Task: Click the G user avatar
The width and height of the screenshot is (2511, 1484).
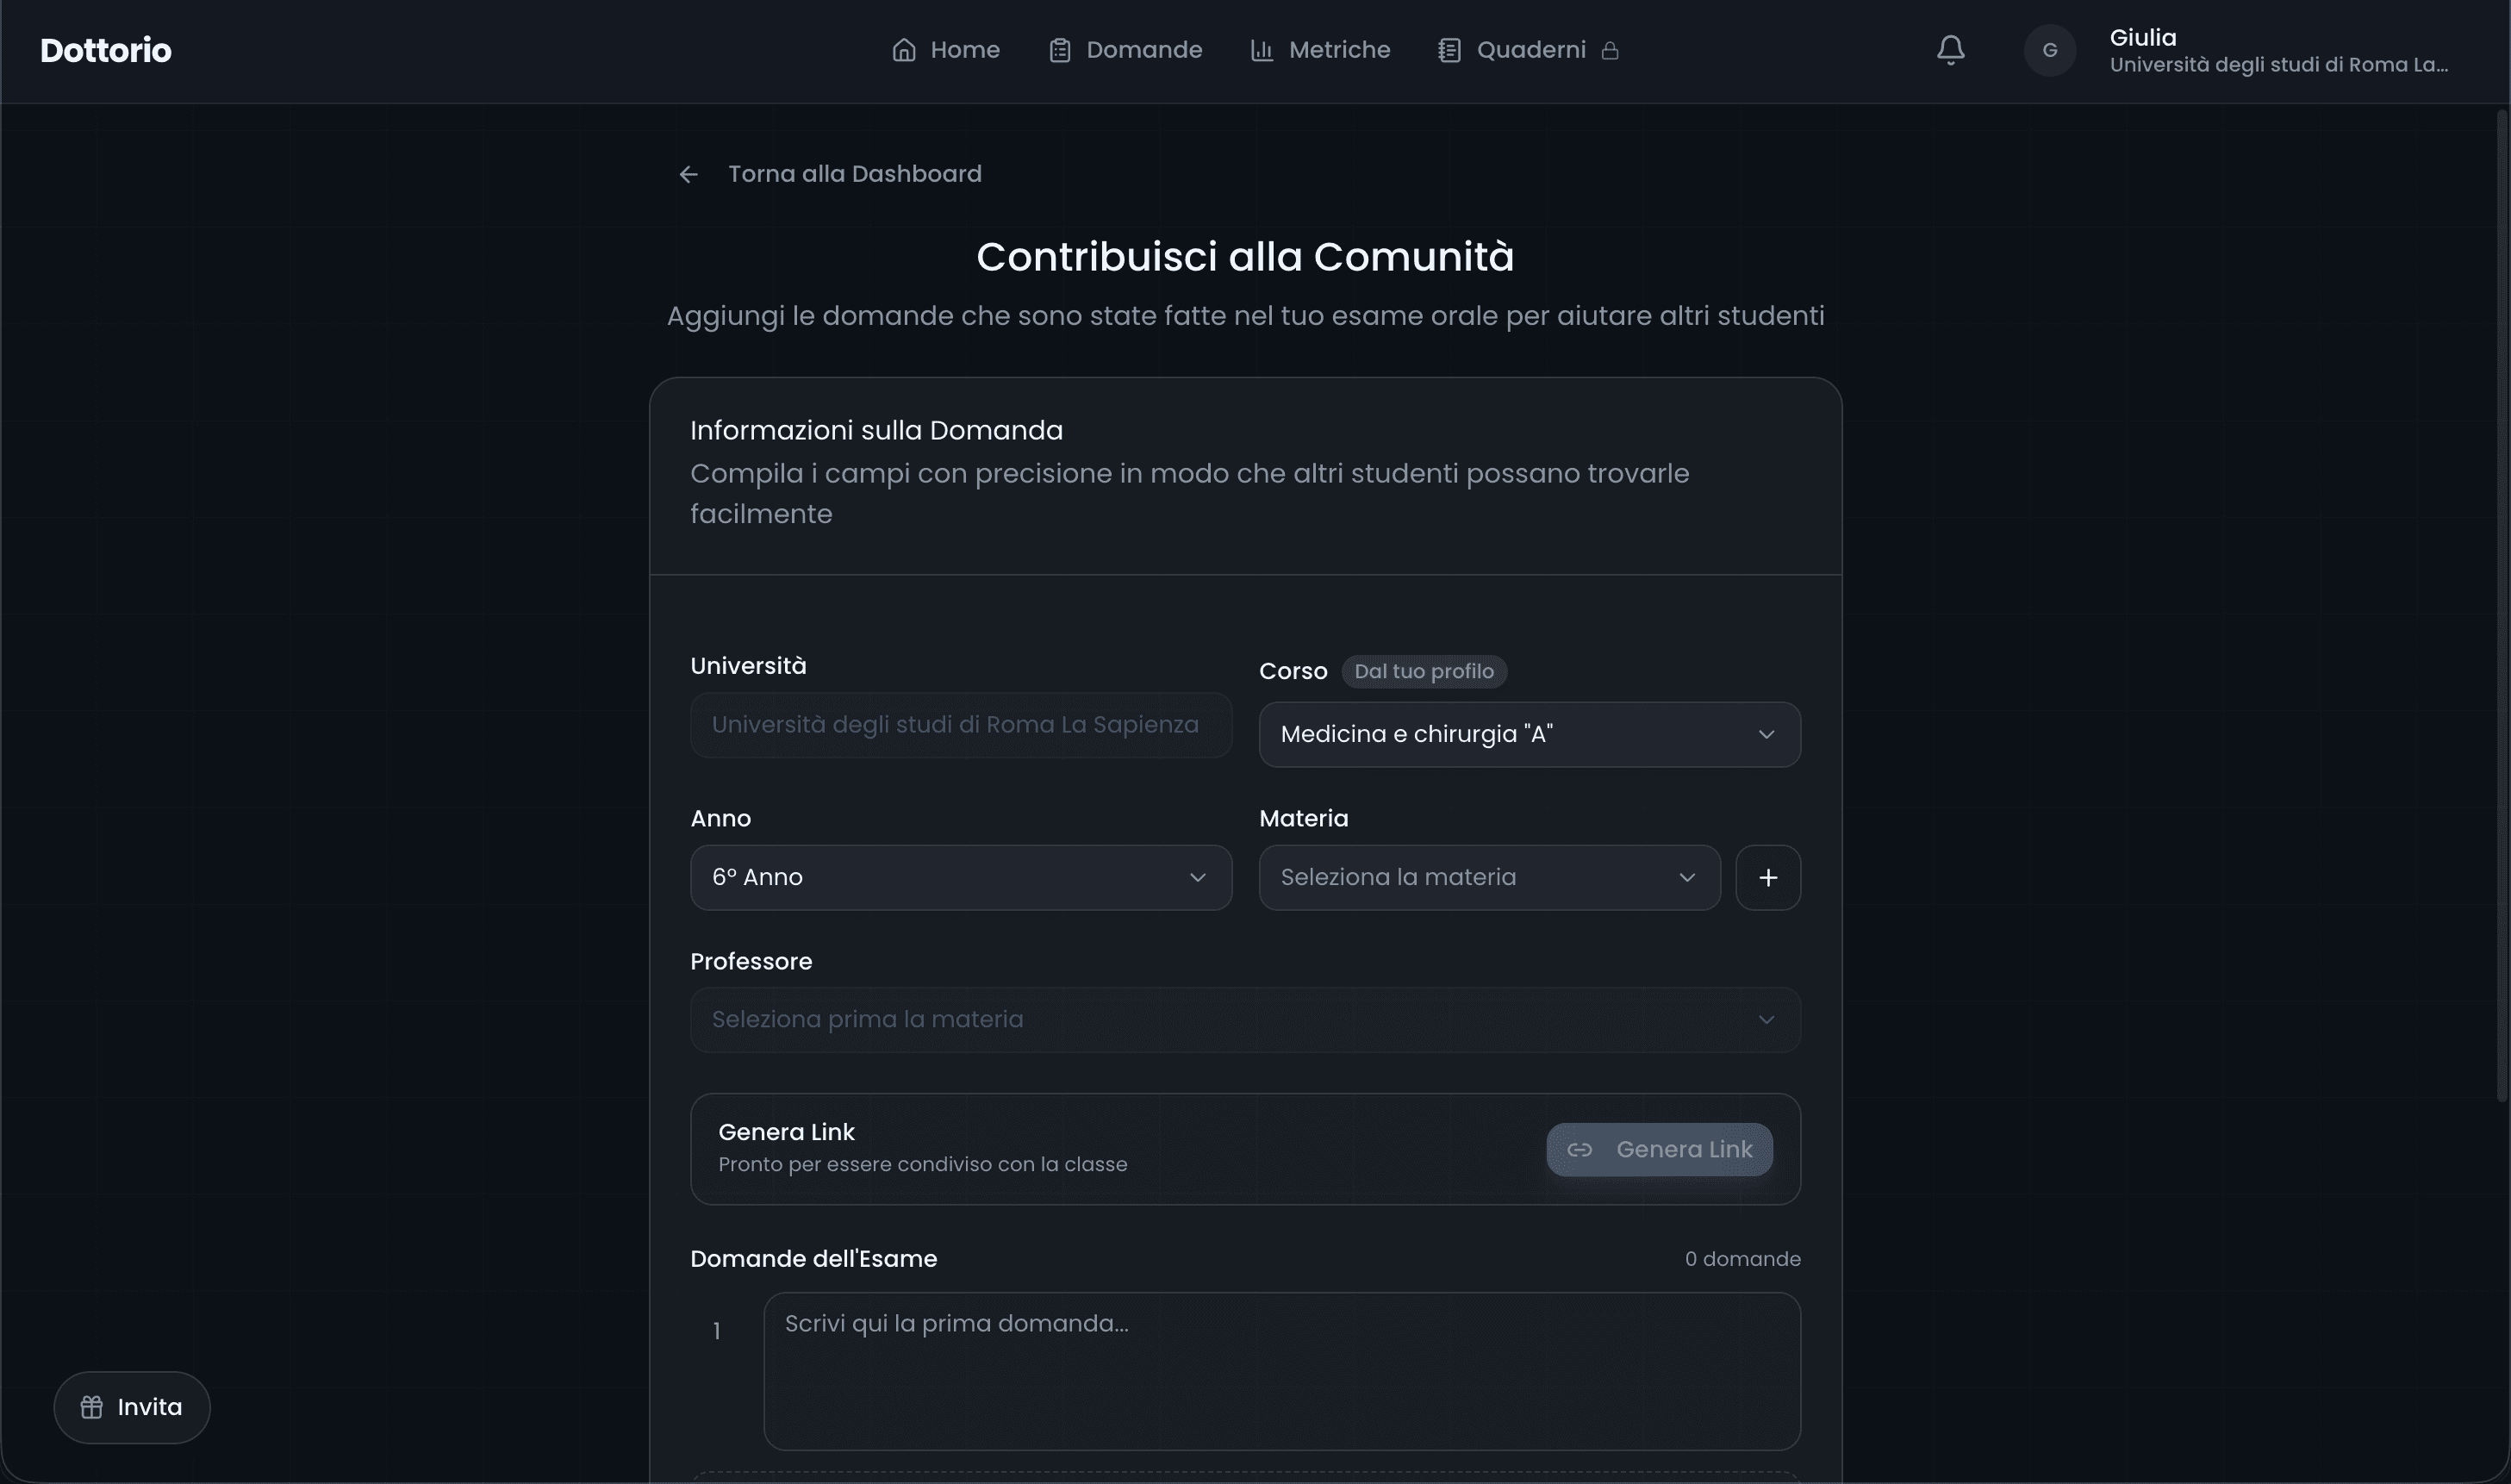Action: [2049, 50]
